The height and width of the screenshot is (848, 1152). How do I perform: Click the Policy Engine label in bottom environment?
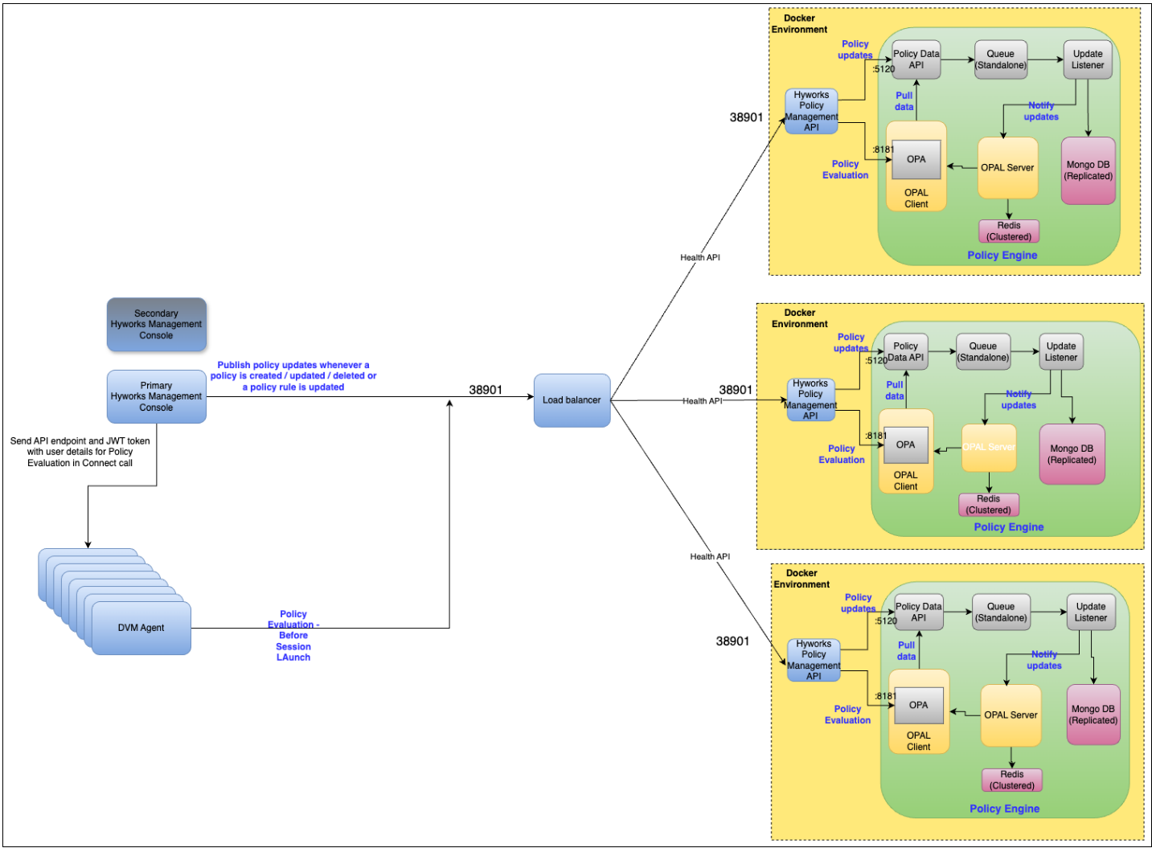coord(1004,809)
